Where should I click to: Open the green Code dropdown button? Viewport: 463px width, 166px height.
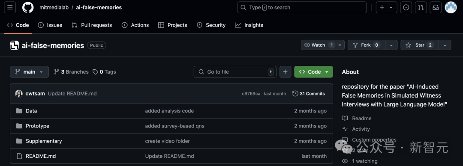click(313, 71)
